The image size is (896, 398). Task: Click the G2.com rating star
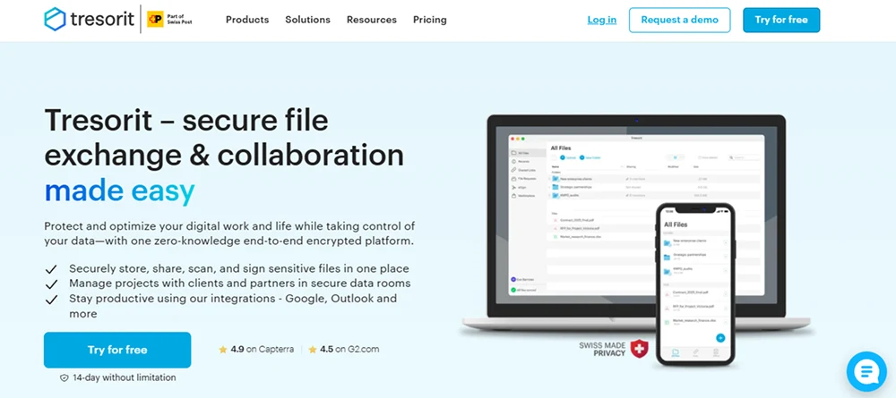(314, 350)
